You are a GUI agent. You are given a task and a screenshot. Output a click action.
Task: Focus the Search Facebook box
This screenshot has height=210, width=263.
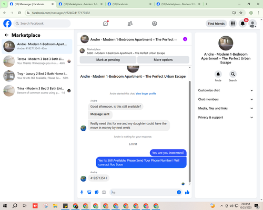point(42,24)
